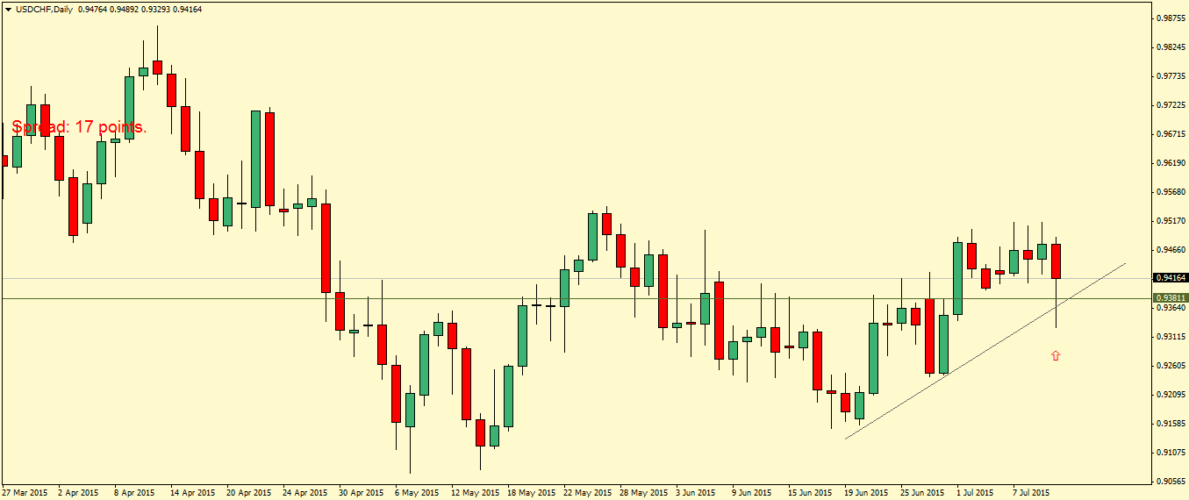Click the 0.98755 price axis label
Viewport: 1189px width, 500px height.
(1171, 18)
